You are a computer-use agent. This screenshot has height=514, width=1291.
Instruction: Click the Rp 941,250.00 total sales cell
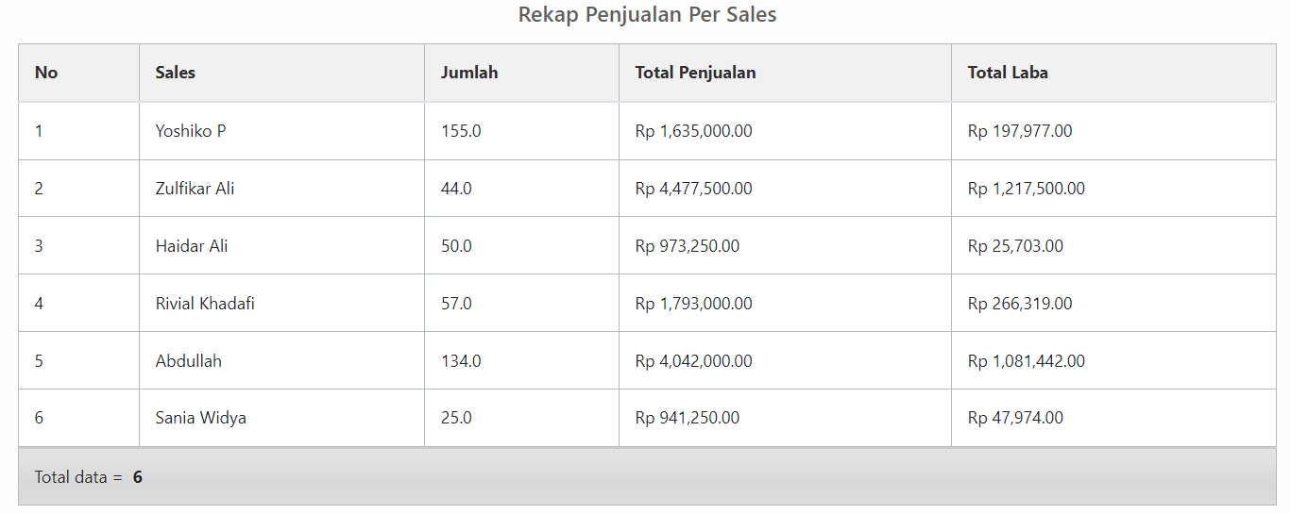688,418
